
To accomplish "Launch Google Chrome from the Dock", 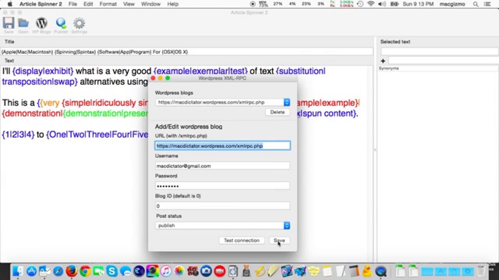I will point(85,271).
